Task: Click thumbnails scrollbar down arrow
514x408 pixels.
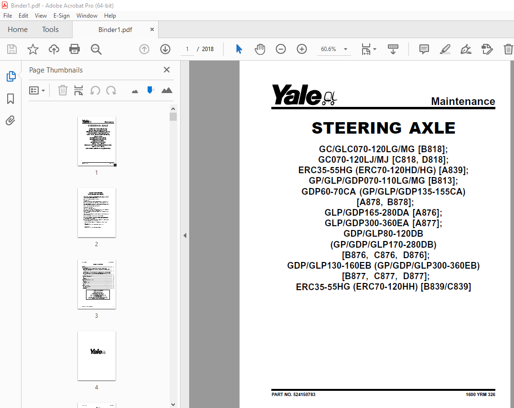Action: [x=173, y=404]
